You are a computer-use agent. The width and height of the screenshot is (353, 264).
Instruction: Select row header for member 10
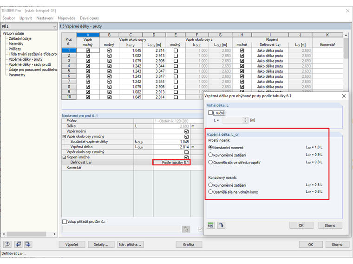tap(69, 97)
